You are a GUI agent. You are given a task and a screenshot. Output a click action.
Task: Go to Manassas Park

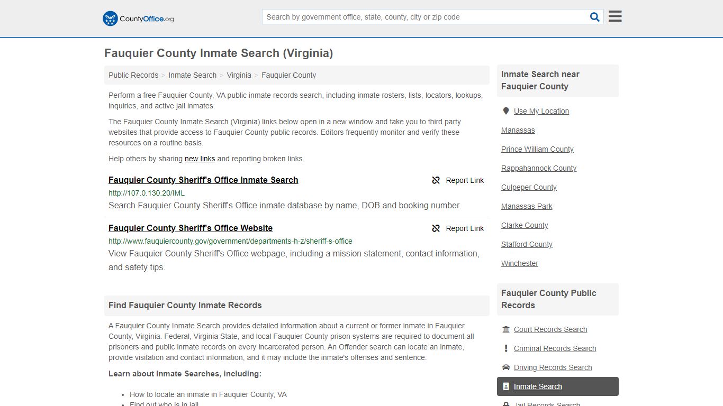click(527, 206)
